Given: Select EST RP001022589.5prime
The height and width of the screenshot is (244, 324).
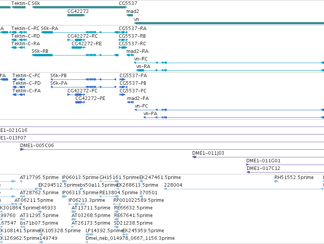Looking at the screenshot, I should pyautogui.click(x=117, y=204).
